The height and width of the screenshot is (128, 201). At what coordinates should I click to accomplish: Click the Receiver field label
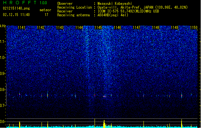[65, 11]
